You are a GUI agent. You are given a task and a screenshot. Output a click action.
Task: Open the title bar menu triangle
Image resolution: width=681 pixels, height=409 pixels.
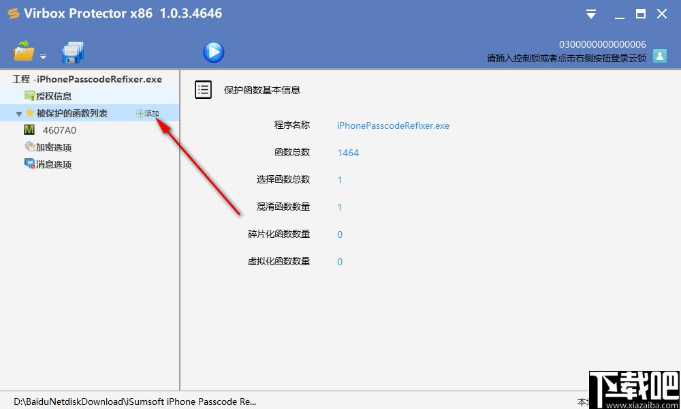click(590, 14)
